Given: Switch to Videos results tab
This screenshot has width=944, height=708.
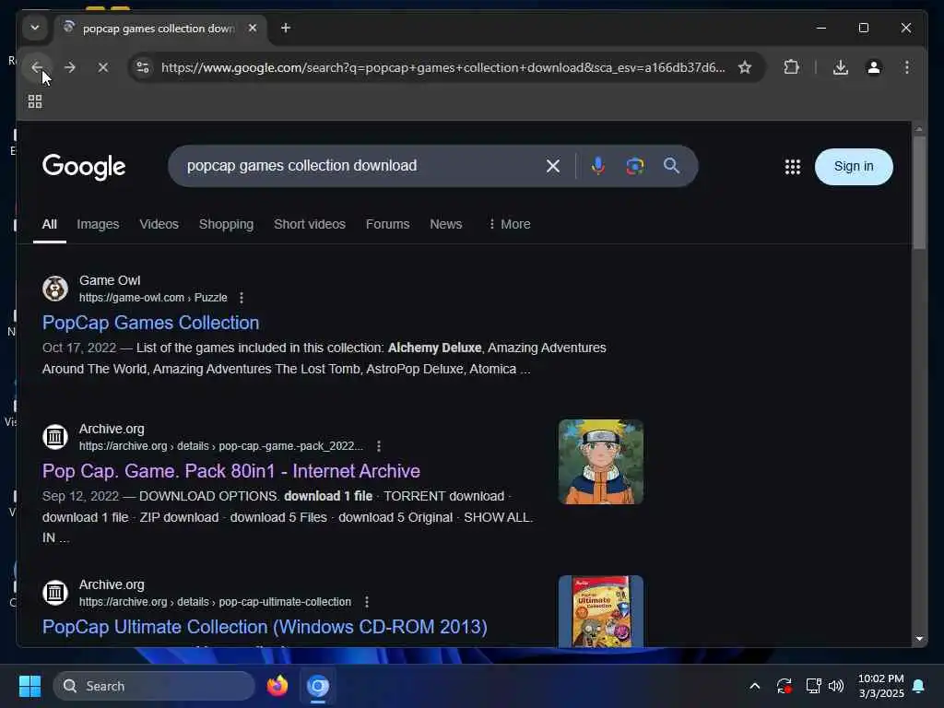Looking at the screenshot, I should (x=159, y=225).
